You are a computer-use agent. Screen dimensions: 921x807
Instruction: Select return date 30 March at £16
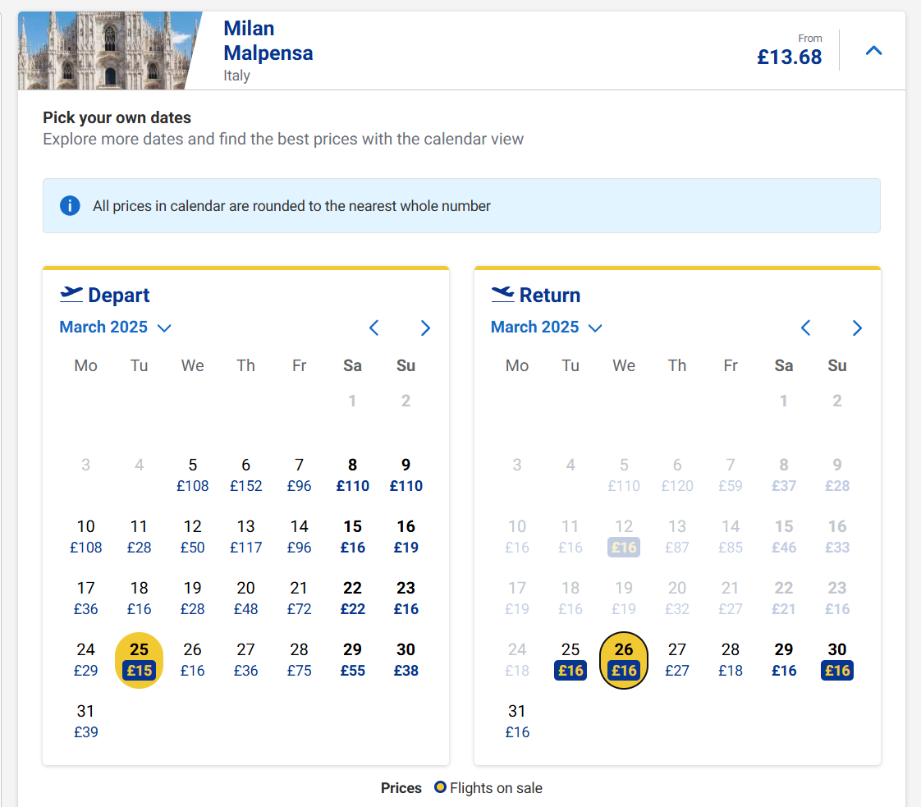[837, 660]
